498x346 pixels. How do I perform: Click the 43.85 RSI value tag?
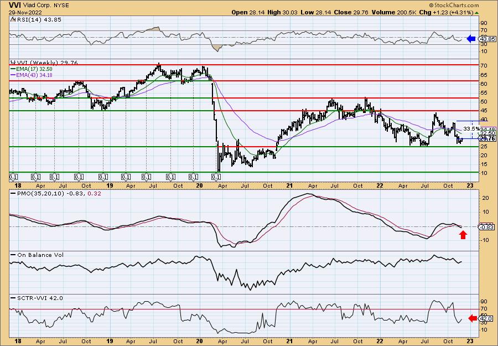[x=486, y=39]
